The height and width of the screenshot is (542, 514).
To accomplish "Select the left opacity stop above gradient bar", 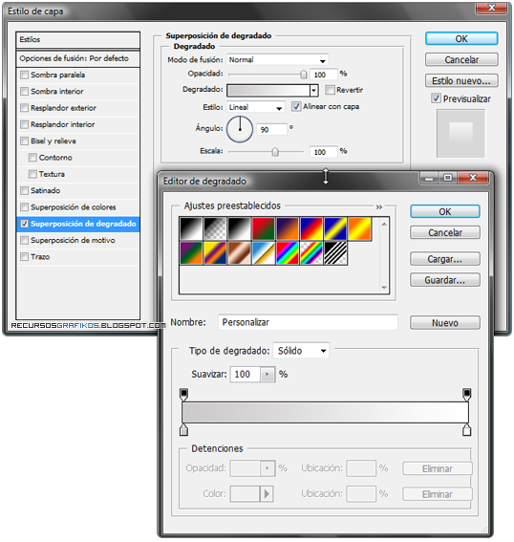I will pyautogui.click(x=183, y=395).
